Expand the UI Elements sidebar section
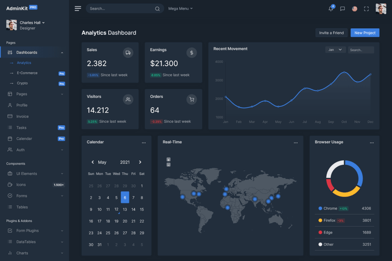This screenshot has height=261, width=392. (35, 173)
